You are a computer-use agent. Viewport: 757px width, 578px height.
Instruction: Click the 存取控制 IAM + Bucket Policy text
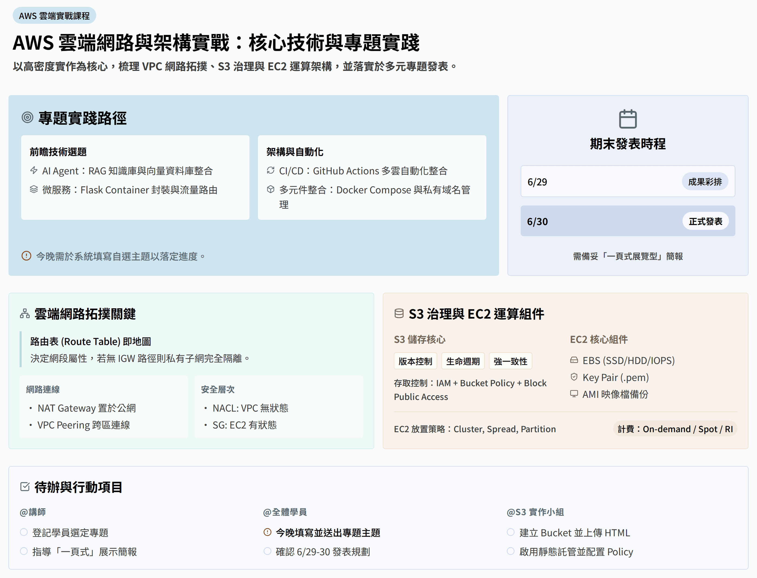tap(470, 389)
